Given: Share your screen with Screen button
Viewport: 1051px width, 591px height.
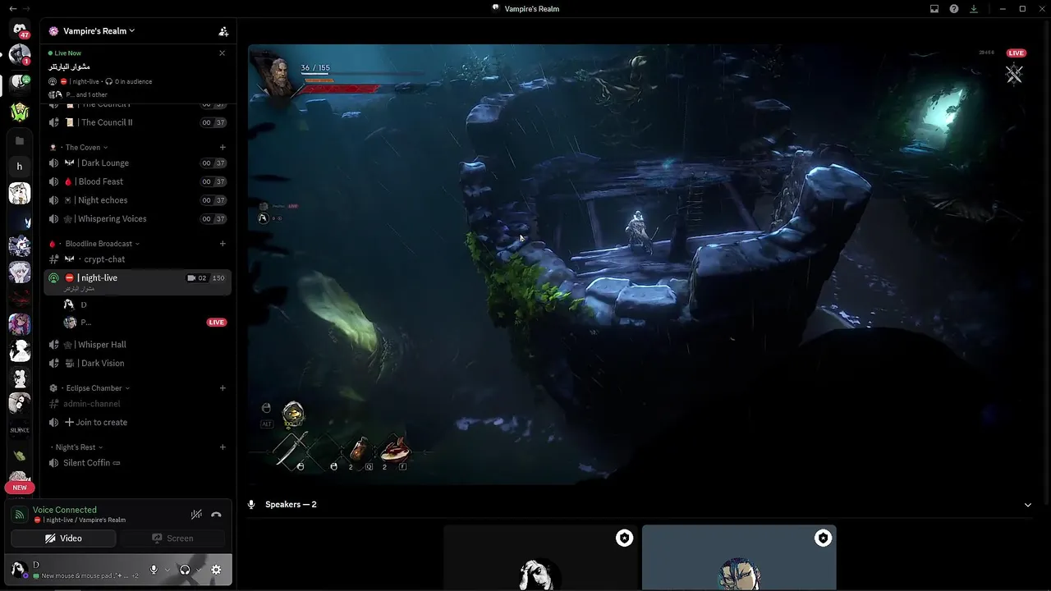Looking at the screenshot, I should pyautogui.click(x=173, y=538).
